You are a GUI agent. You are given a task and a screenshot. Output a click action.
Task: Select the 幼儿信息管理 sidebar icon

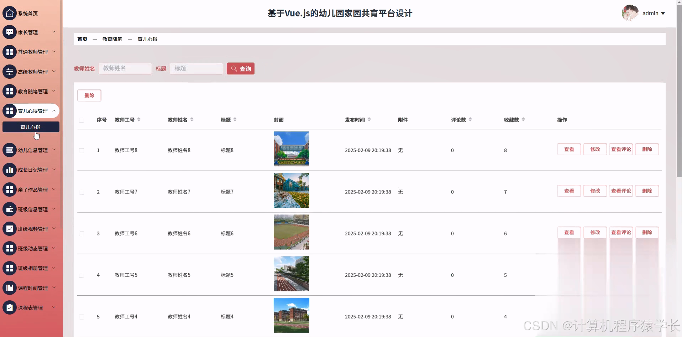click(x=10, y=150)
